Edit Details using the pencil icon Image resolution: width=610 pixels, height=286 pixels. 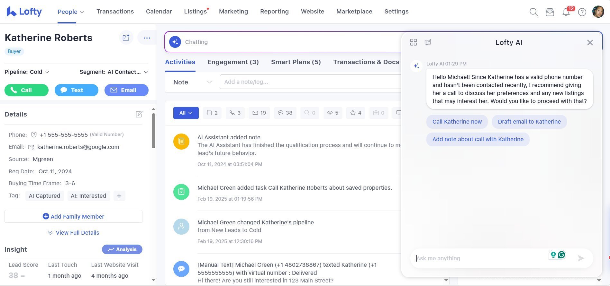pos(139,114)
